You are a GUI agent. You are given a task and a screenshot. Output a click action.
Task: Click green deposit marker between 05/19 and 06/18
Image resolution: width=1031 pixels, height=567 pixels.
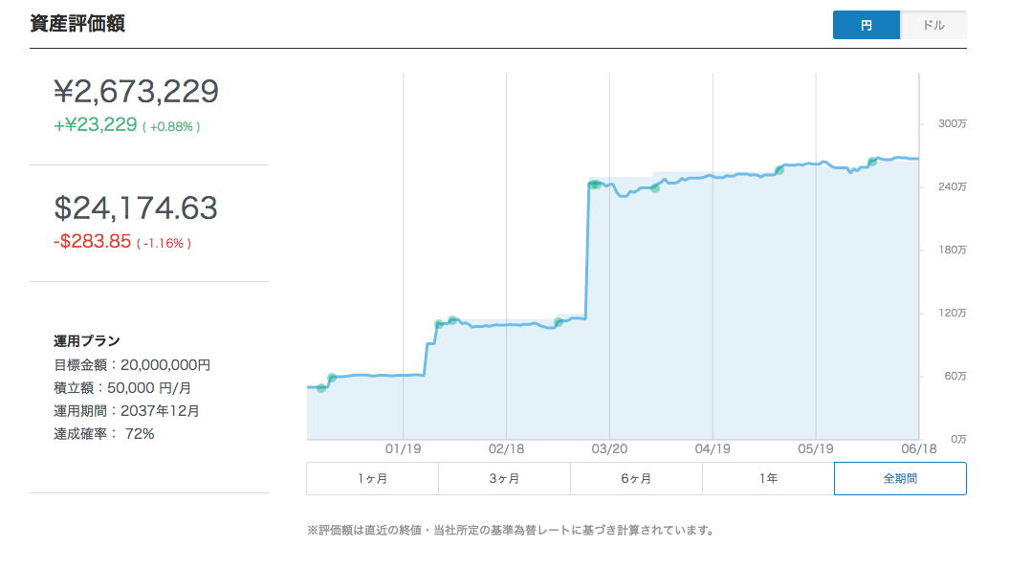click(872, 162)
